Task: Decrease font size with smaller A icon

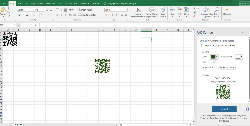Action: pyautogui.click(x=51, y=10)
